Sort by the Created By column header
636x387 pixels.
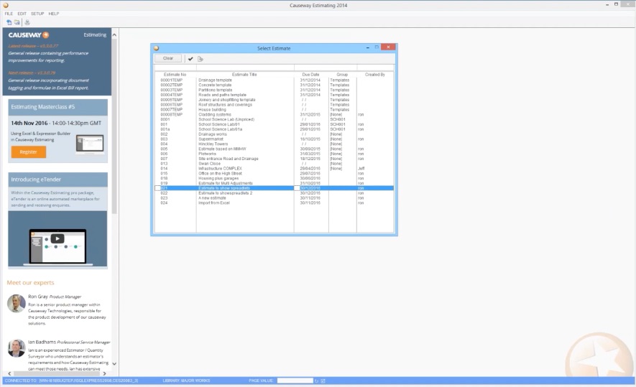[375, 75]
